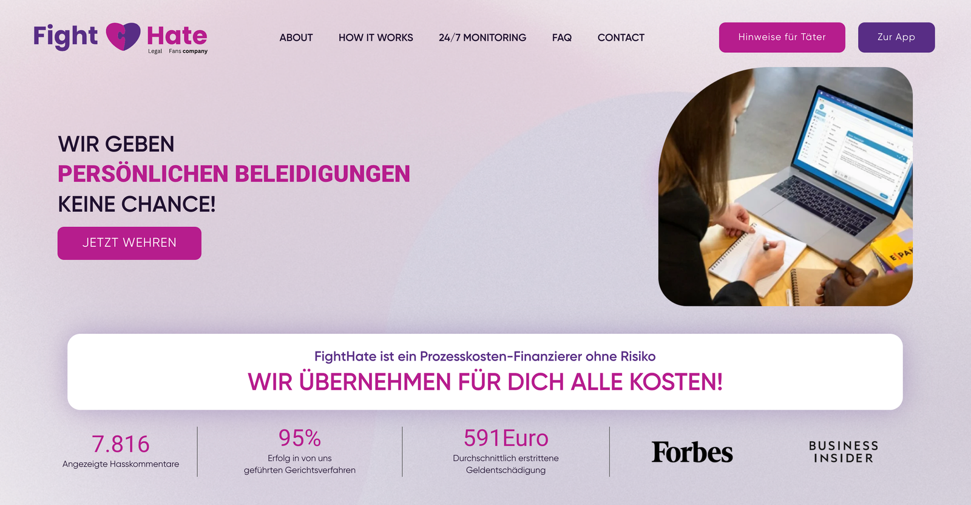Open the Zur App button
Screen dimensions: 971x505
(x=896, y=37)
